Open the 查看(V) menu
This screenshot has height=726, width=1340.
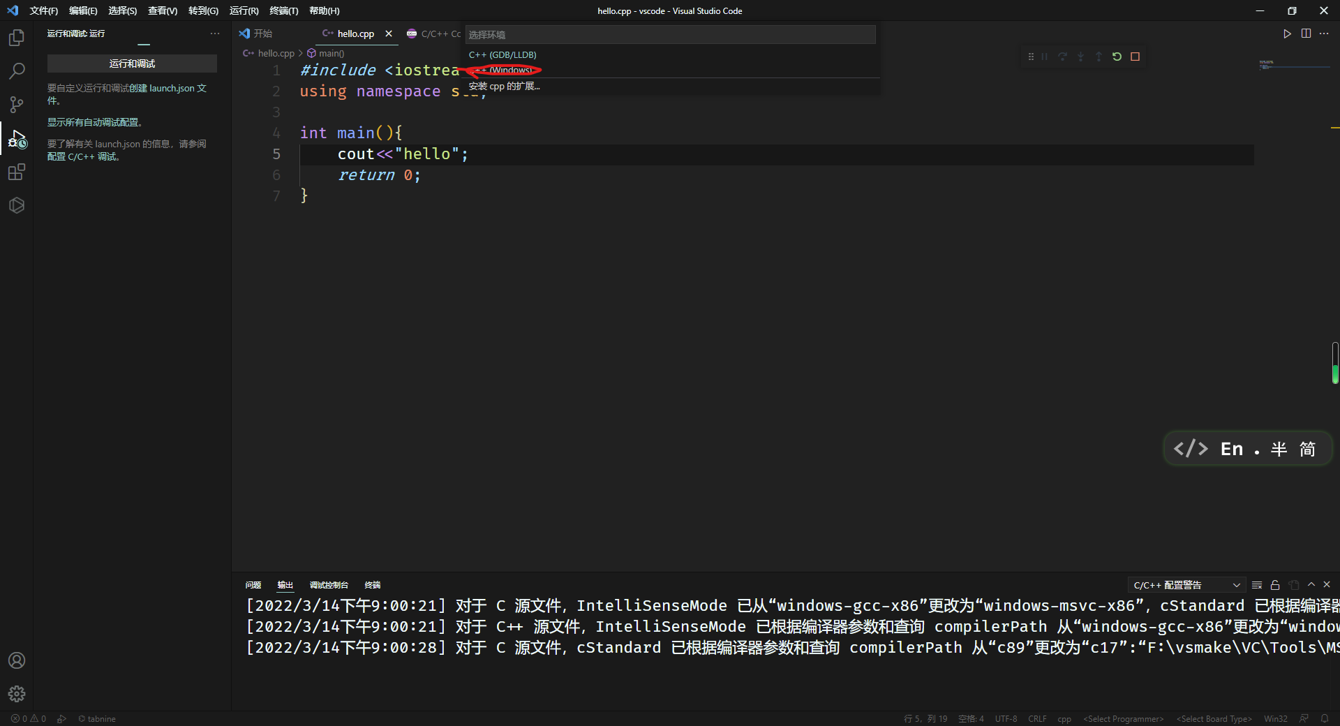pyautogui.click(x=163, y=10)
